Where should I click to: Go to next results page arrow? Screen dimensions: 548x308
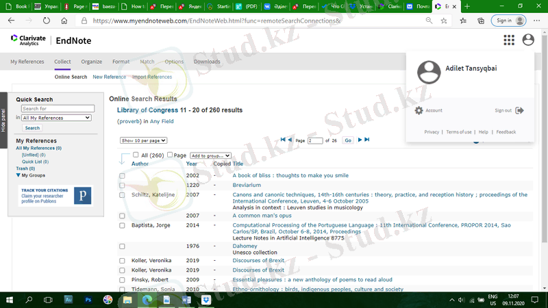pos(360,140)
